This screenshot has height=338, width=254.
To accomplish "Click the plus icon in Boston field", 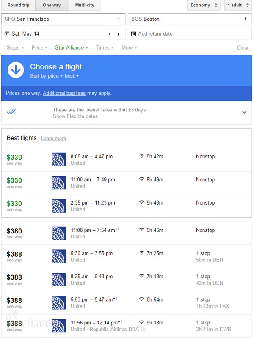I will click(246, 19).
